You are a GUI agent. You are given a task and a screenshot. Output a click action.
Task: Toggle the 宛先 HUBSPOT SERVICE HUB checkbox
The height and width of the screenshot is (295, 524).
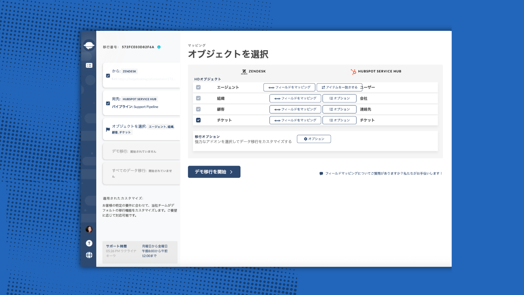(108, 103)
